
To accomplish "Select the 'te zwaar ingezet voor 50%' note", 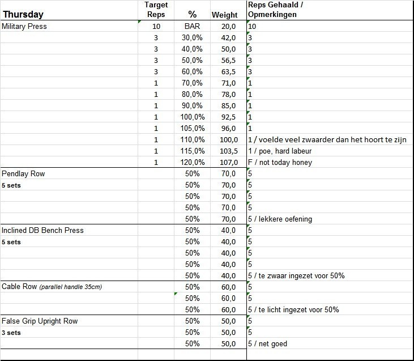I will (x=296, y=275).
